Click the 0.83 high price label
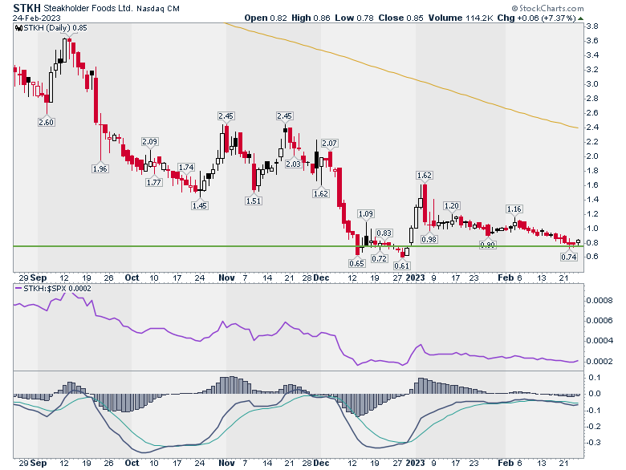This screenshot has height=470, width=626. 384,233
